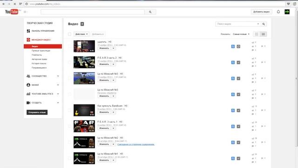The width and height of the screenshot is (298, 168).
Task: Focus the Поиск видео search field
Action: [236, 24]
